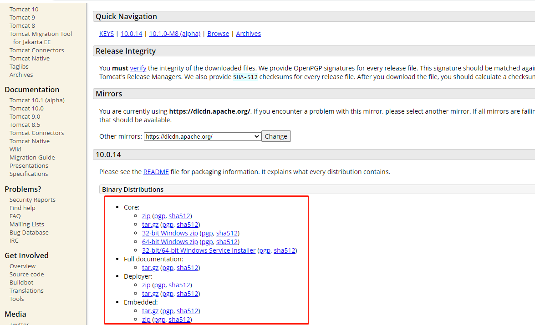Open the Other mirrors dropdown

[202, 137]
